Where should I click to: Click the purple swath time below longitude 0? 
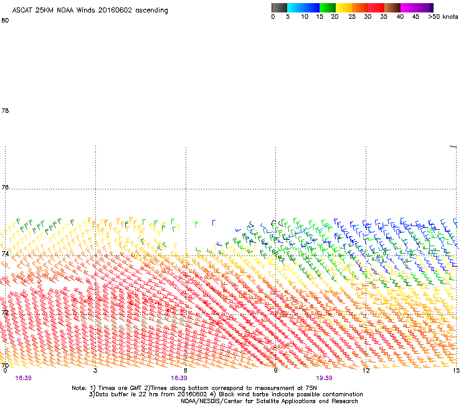(23, 378)
